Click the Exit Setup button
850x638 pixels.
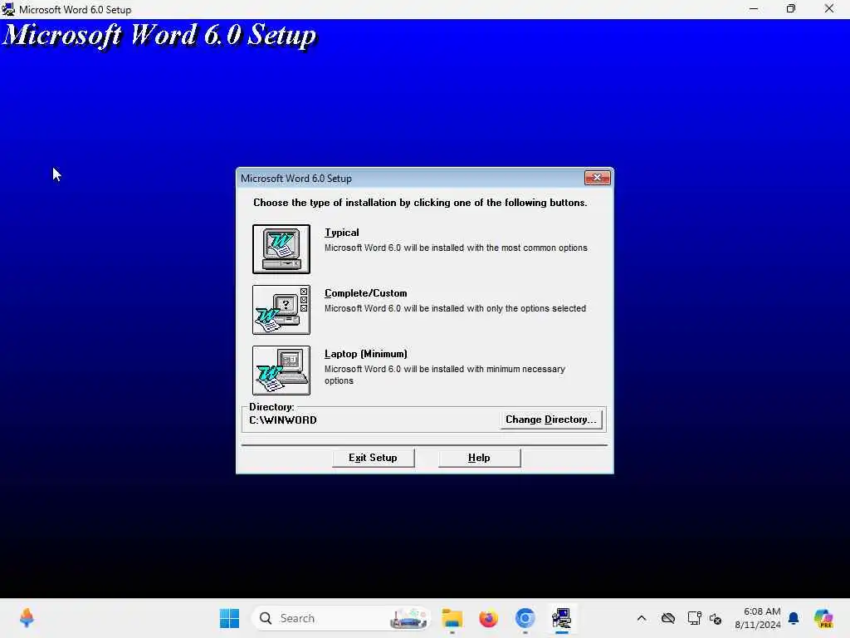click(x=373, y=458)
